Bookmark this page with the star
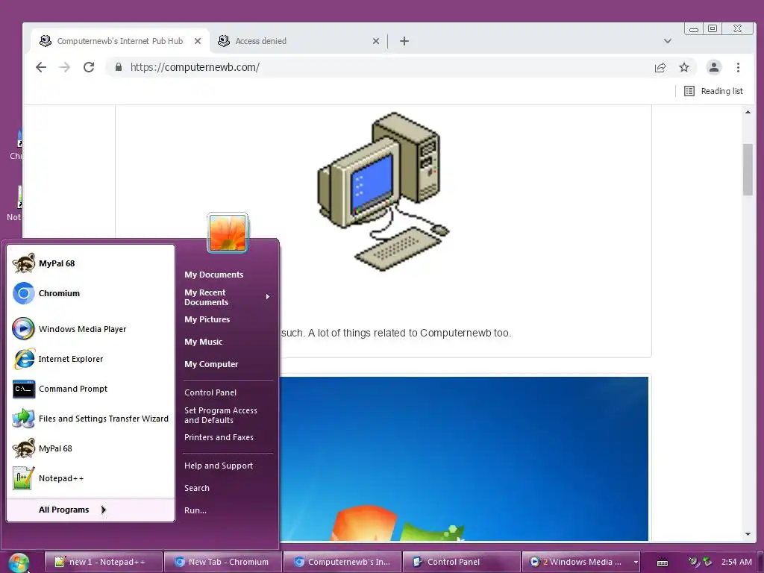764x573 pixels. pos(684,67)
